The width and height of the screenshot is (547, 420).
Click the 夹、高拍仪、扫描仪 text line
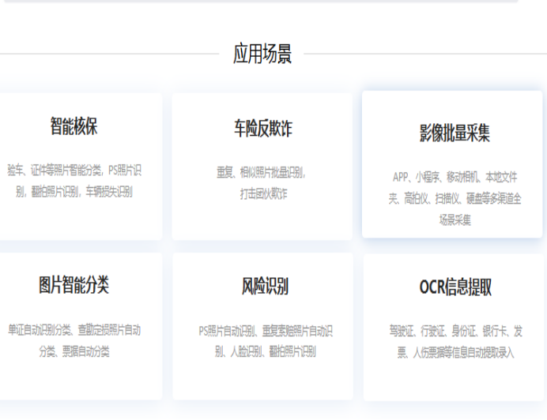[455, 199]
